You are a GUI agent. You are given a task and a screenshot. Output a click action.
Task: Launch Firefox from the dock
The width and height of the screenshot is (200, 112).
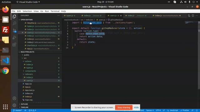pyautogui.click(x=5, y=9)
